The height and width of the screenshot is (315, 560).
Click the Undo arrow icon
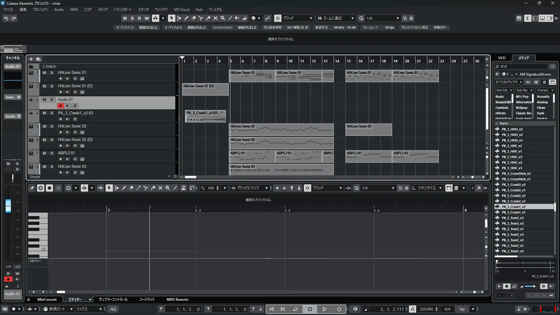[6, 18]
